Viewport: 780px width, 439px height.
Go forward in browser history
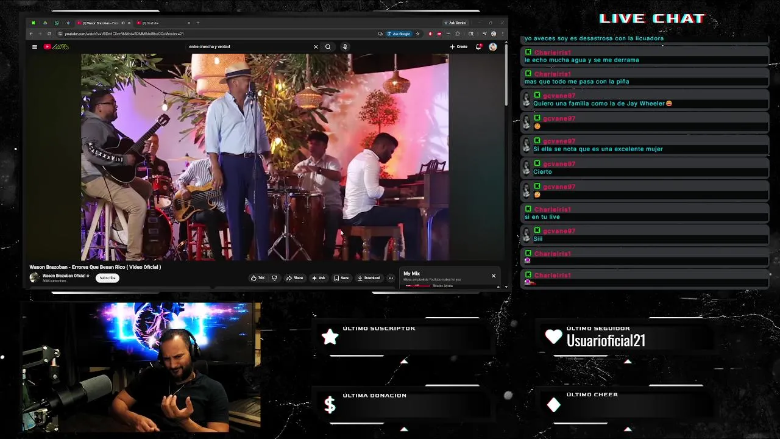(40, 34)
